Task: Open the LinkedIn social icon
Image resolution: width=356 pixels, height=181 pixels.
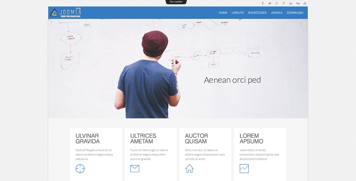Action: [x=290, y=4]
